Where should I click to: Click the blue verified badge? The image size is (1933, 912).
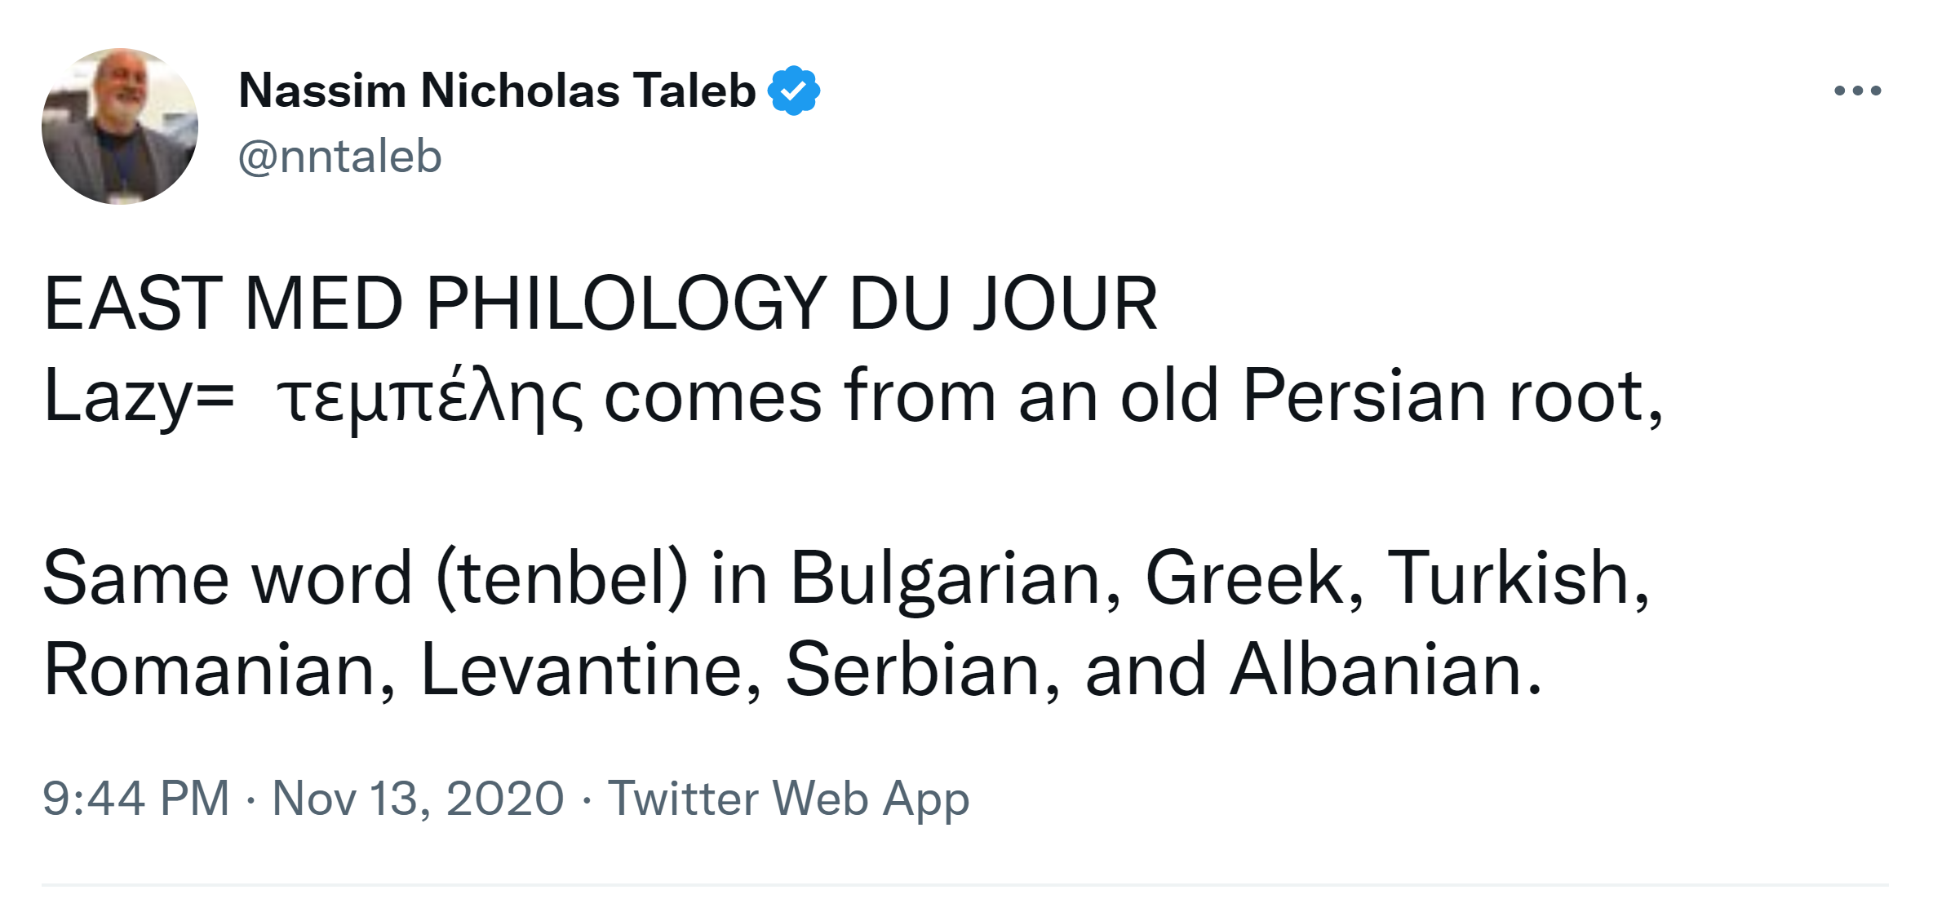[793, 91]
